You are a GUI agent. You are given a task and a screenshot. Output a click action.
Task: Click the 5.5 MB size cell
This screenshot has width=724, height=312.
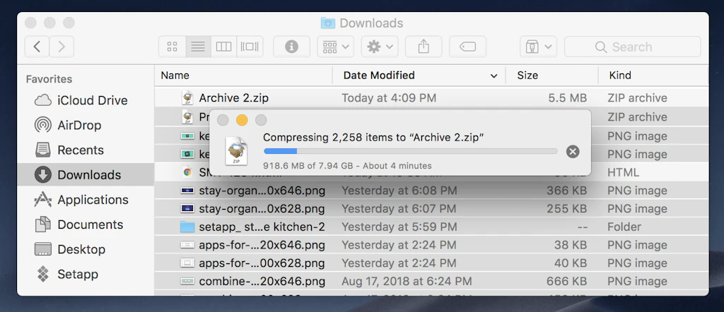click(x=568, y=97)
